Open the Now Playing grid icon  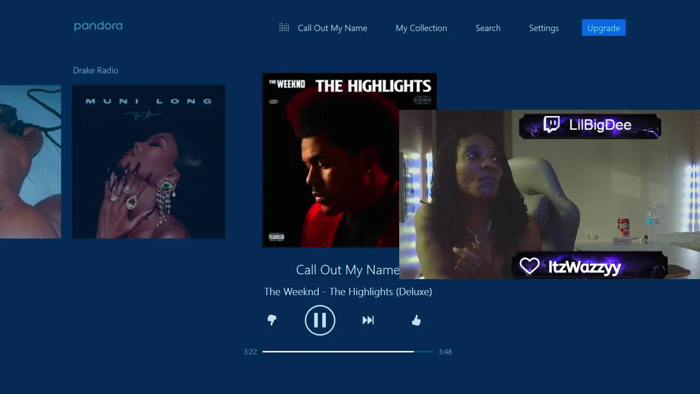click(284, 27)
